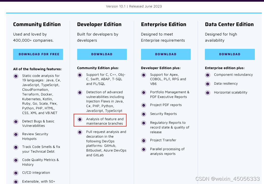Click checkmark icon beside Detection of advanced vulnerabilities
Viewport: 264px width, 184px height.
80,92
